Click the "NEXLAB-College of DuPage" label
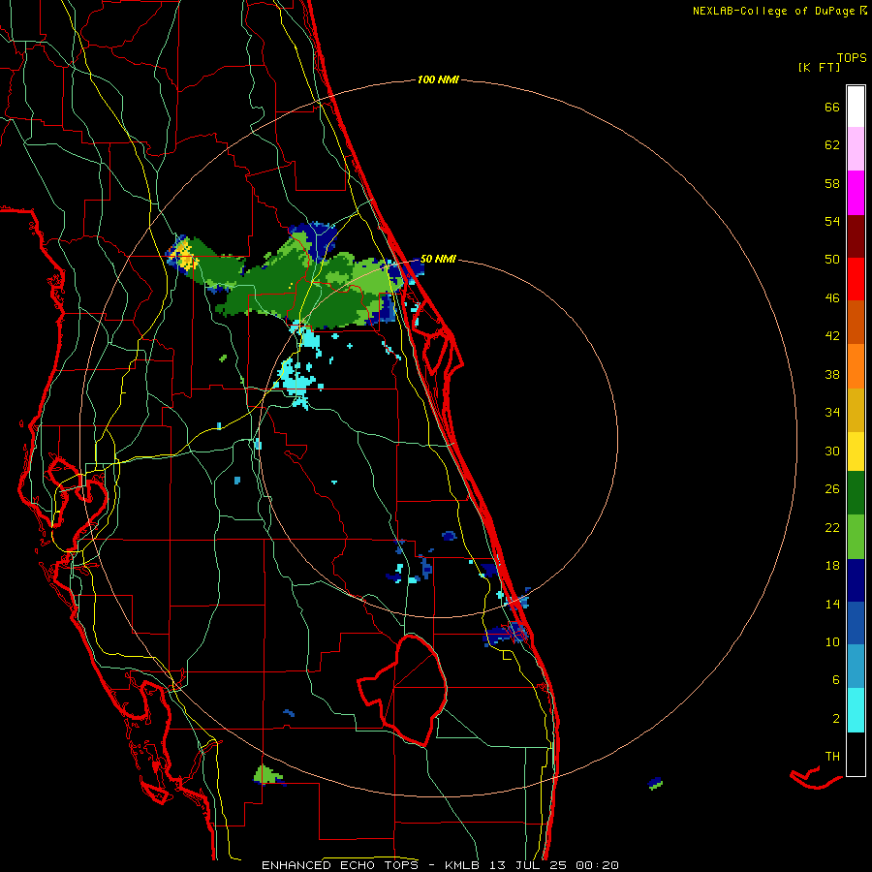Screen dimensions: 872x872 [773, 11]
